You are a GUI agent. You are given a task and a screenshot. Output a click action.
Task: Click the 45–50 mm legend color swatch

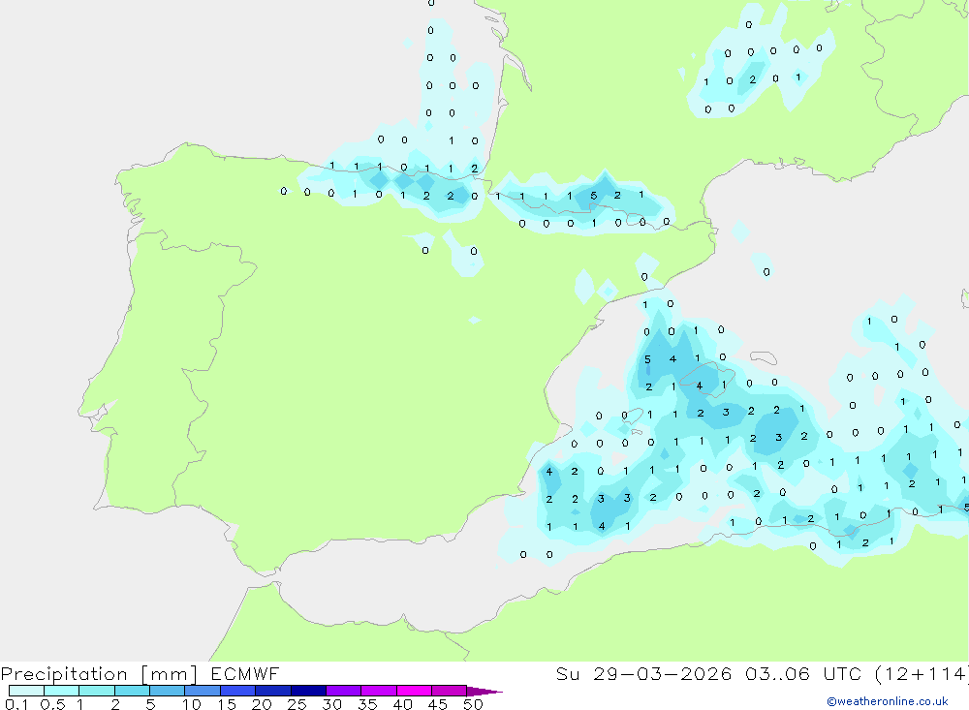coord(449,691)
